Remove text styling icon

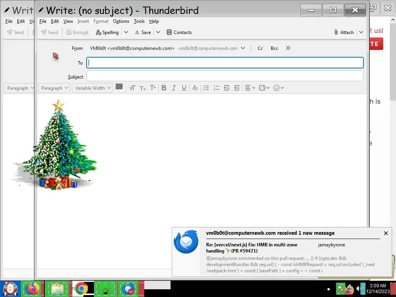[x=195, y=88]
